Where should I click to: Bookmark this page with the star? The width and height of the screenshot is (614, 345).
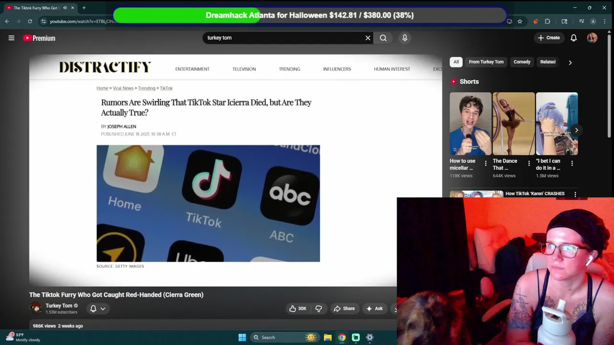(520, 21)
